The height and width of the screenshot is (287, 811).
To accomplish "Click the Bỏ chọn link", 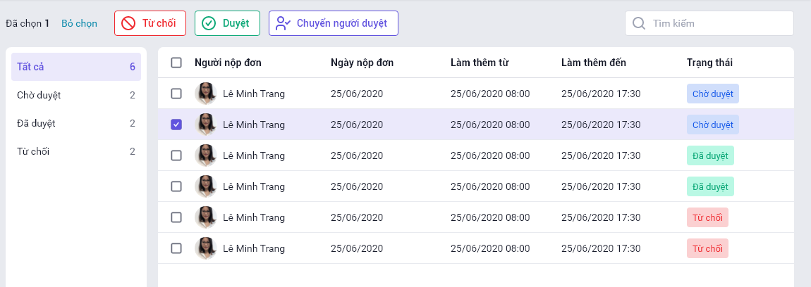I will coord(79,23).
